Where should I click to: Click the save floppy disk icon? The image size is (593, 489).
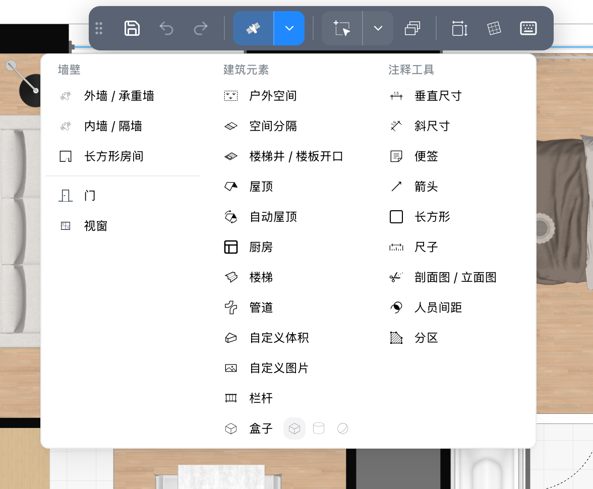[132, 28]
